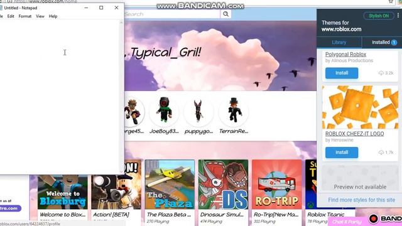Click the 'Dinosaur Simul...' game title
Viewport: 402px width, 226px height.
[222, 215]
